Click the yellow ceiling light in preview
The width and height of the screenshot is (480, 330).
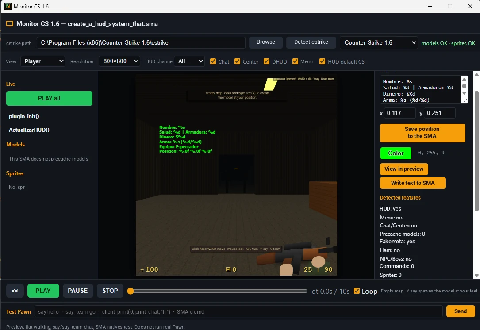270,84
